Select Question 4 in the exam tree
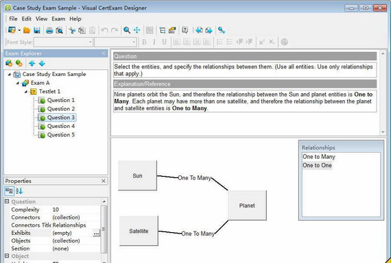Viewport: 391px width, 263px height. pyautogui.click(x=61, y=126)
